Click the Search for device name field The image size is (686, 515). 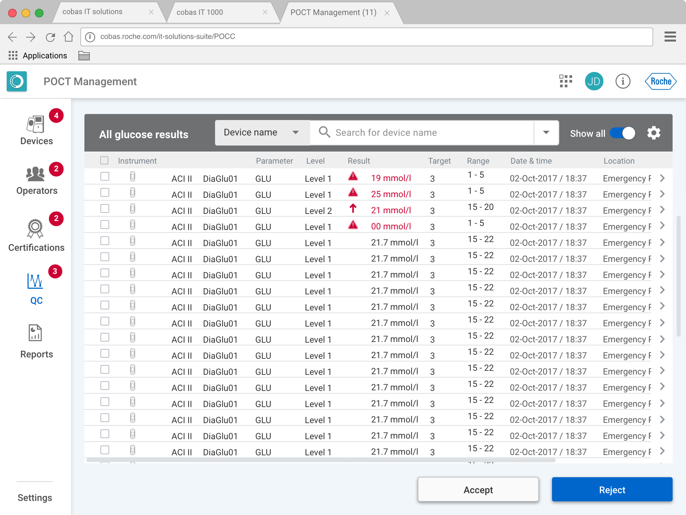pos(422,133)
